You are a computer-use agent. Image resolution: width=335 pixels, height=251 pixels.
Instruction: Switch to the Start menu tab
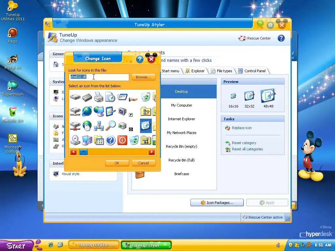[170, 71]
